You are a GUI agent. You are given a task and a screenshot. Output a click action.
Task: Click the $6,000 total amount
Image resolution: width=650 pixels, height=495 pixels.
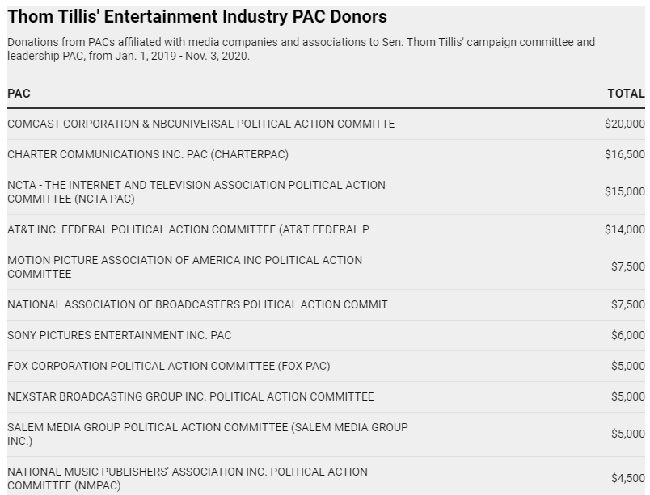point(627,335)
